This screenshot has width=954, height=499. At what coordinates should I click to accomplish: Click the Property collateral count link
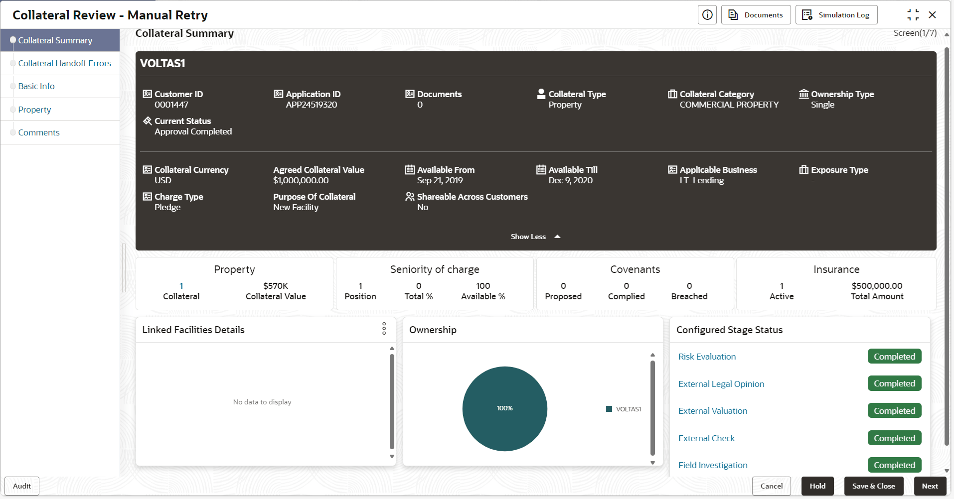(181, 286)
